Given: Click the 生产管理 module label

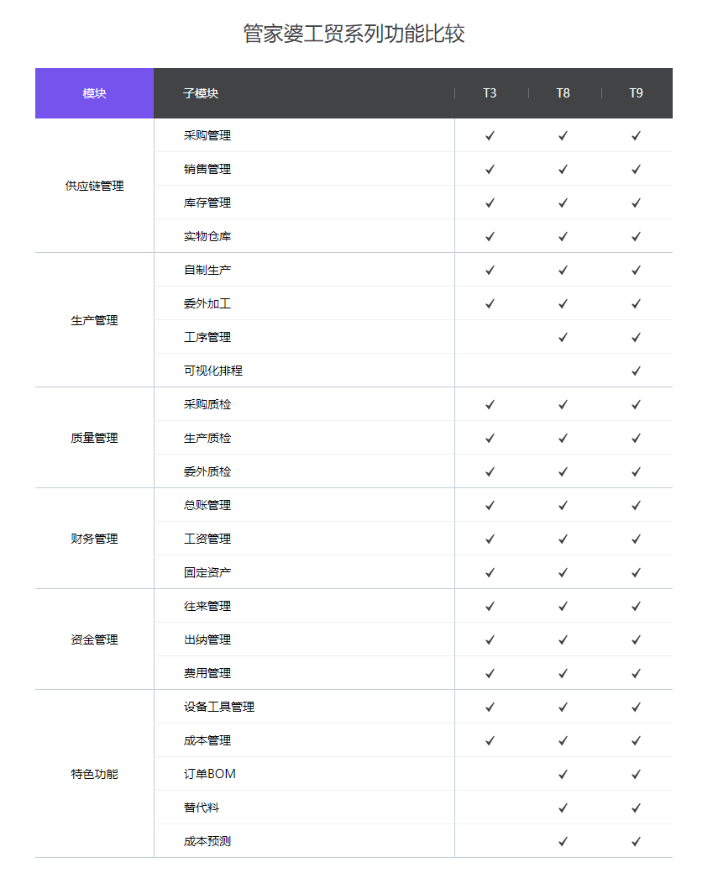Looking at the screenshot, I should point(94,320).
